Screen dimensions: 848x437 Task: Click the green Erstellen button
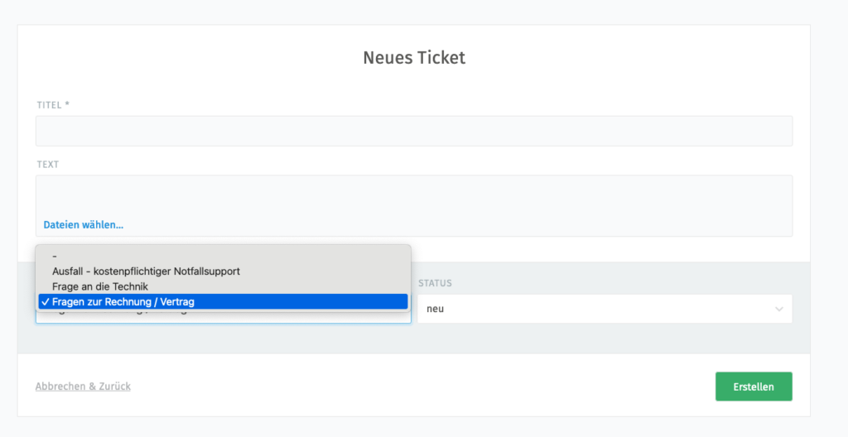(x=754, y=387)
